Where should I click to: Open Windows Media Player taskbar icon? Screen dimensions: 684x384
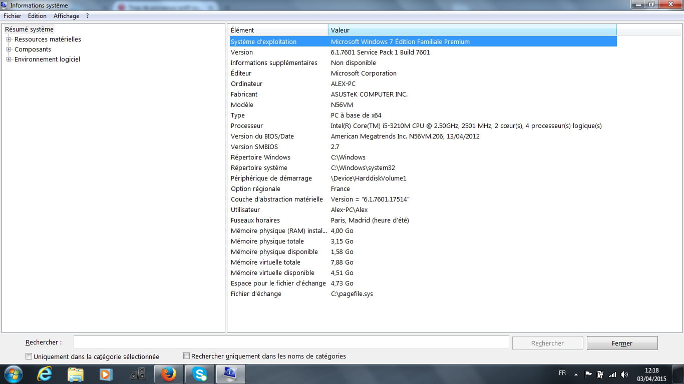tap(106, 374)
